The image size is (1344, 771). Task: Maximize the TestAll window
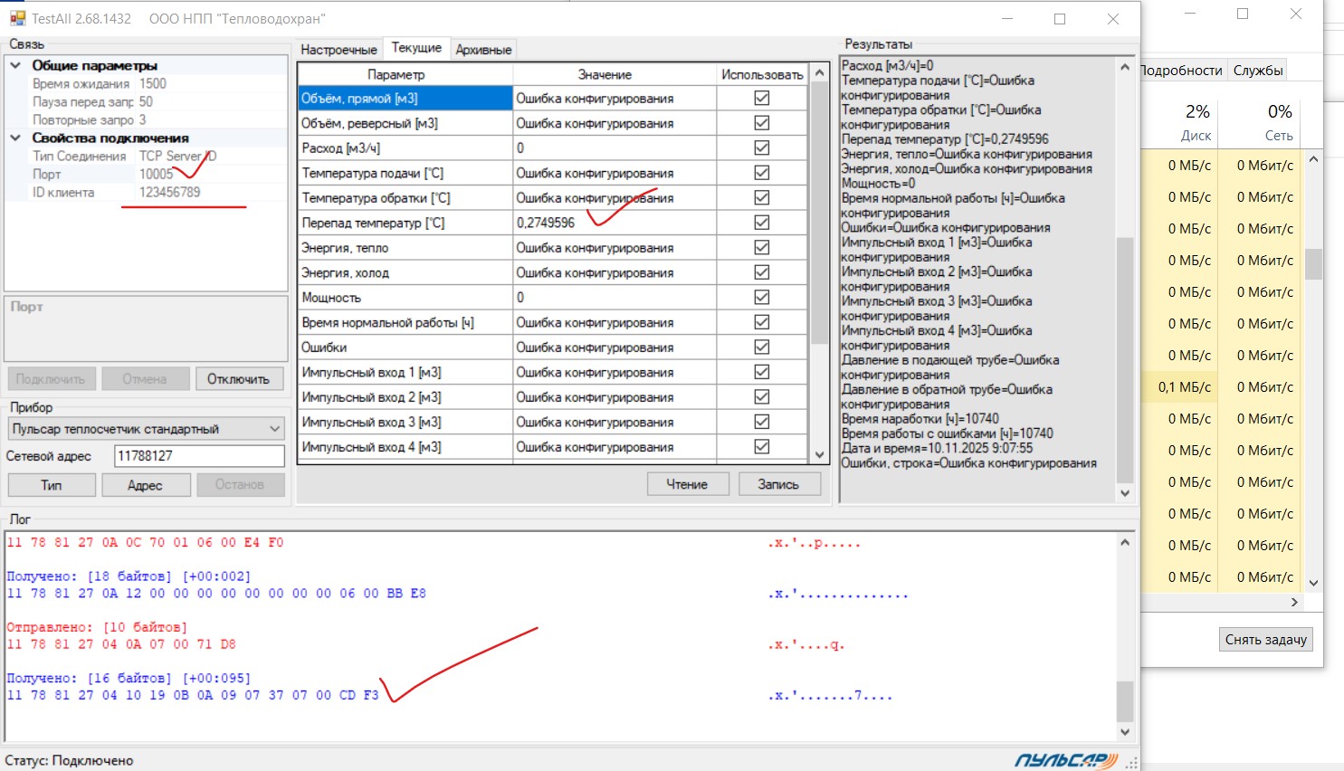[x=1060, y=19]
